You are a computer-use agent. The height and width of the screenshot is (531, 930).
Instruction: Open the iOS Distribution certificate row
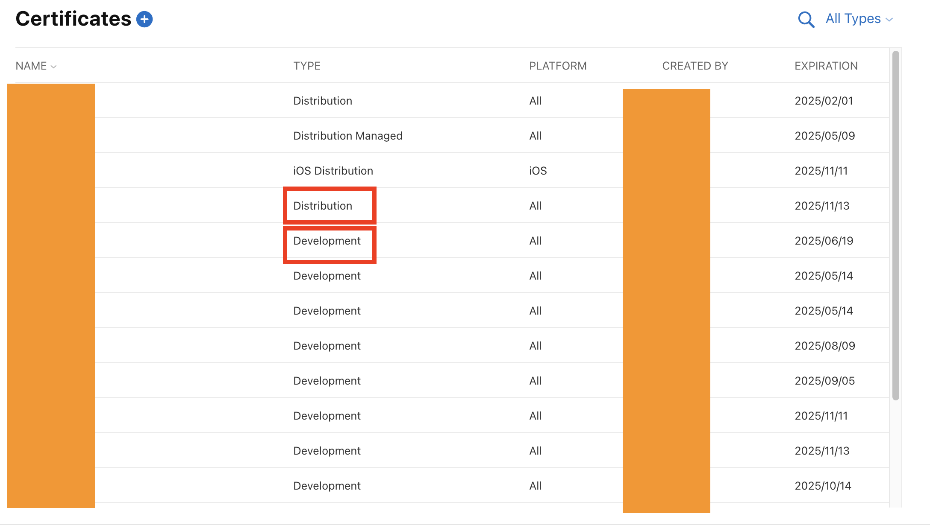click(333, 171)
